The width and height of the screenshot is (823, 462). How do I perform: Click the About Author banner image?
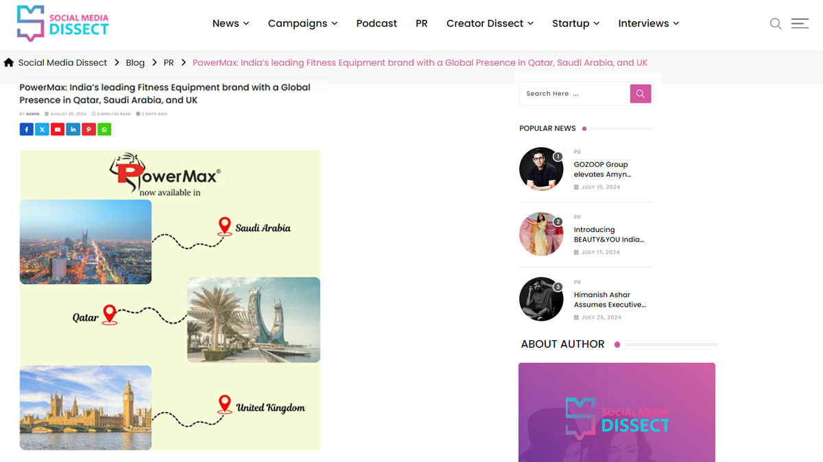click(x=617, y=412)
